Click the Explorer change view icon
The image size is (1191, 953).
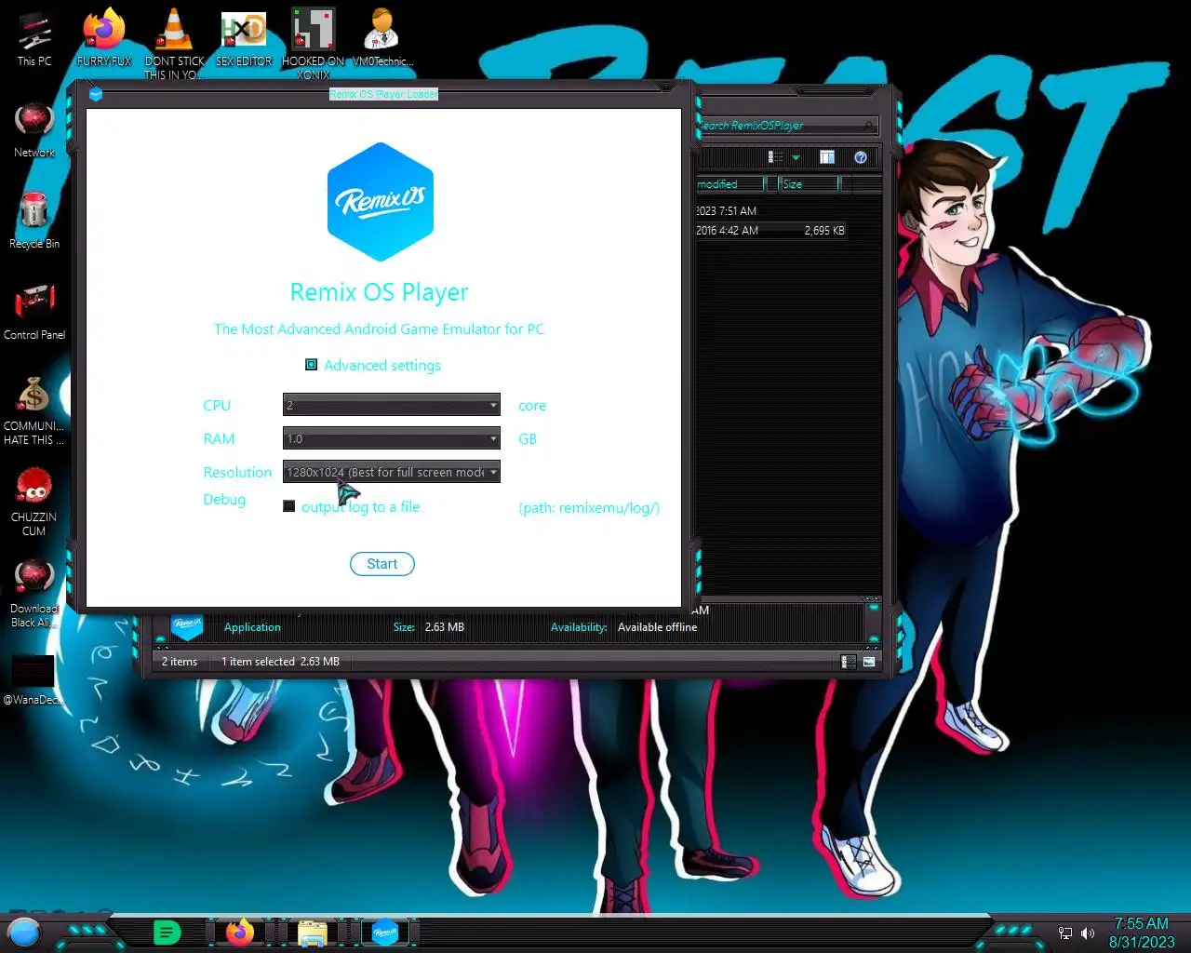[775, 157]
